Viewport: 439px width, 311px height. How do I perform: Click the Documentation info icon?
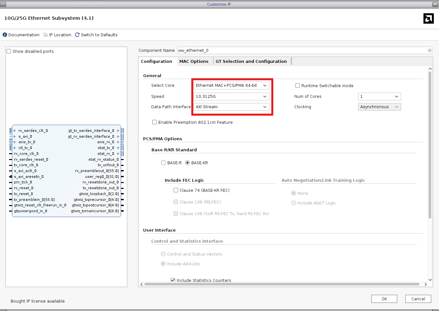coord(5,35)
